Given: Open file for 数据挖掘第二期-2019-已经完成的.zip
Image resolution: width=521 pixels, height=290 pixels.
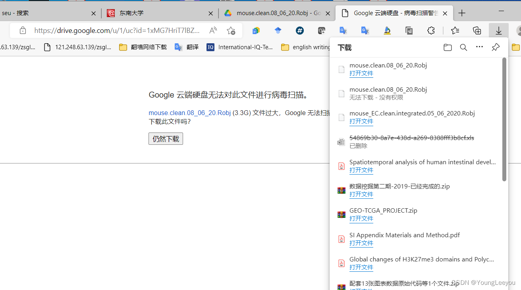Looking at the screenshot, I should click(361, 194).
